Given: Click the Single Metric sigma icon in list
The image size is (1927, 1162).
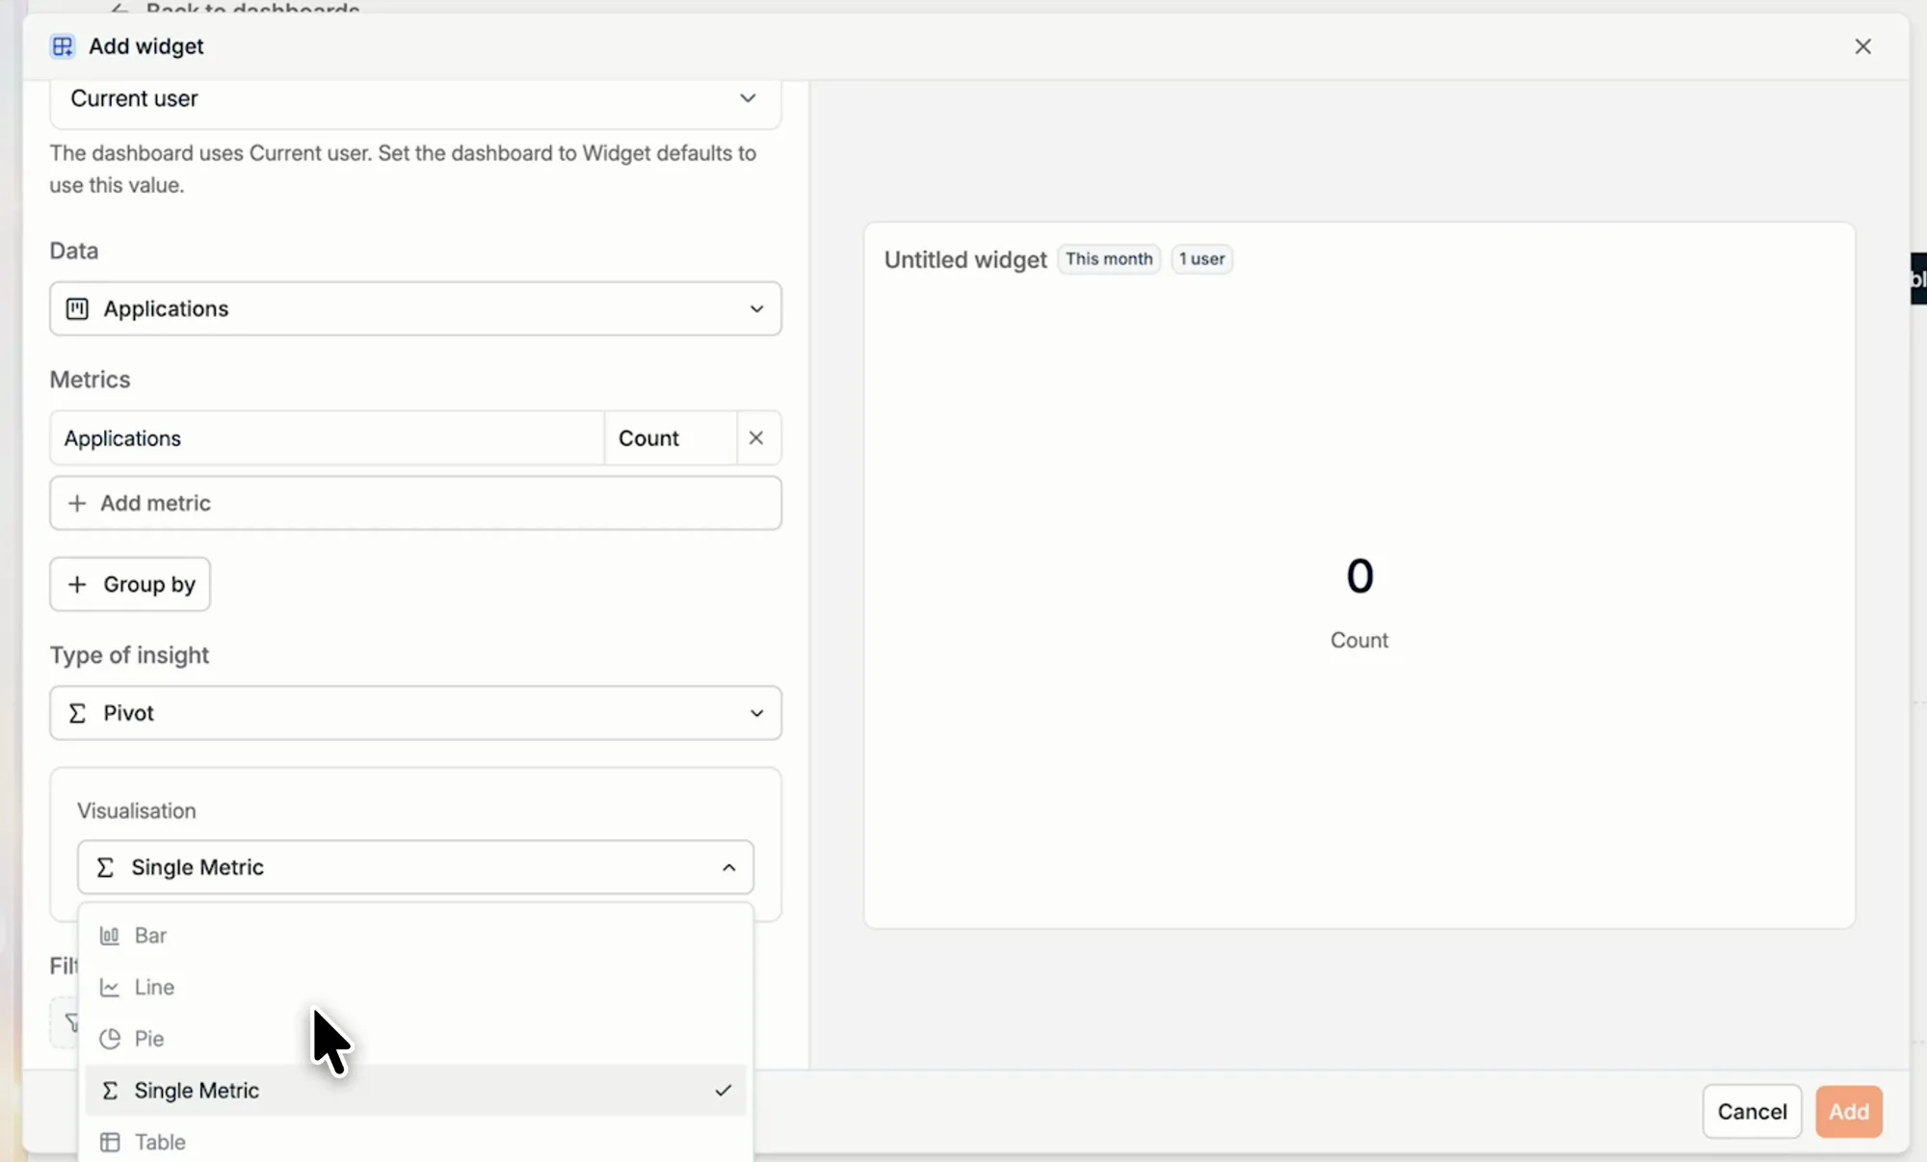Looking at the screenshot, I should [110, 1090].
